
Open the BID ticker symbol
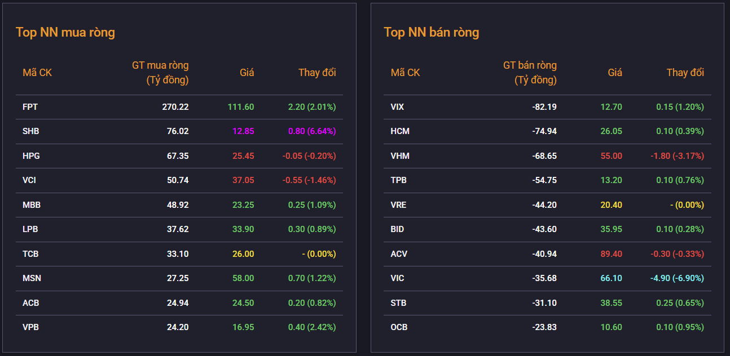click(398, 229)
